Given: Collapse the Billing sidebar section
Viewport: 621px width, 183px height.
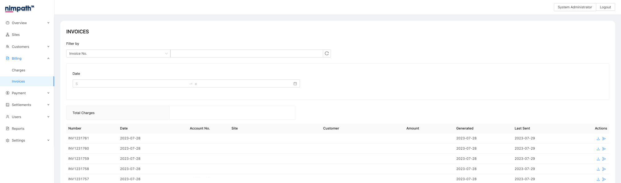Looking at the screenshot, I should (27, 58).
